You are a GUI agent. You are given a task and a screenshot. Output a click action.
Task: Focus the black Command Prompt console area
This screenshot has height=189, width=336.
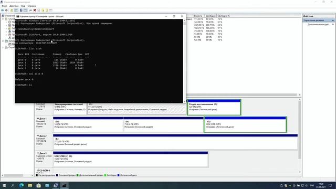[99, 61]
